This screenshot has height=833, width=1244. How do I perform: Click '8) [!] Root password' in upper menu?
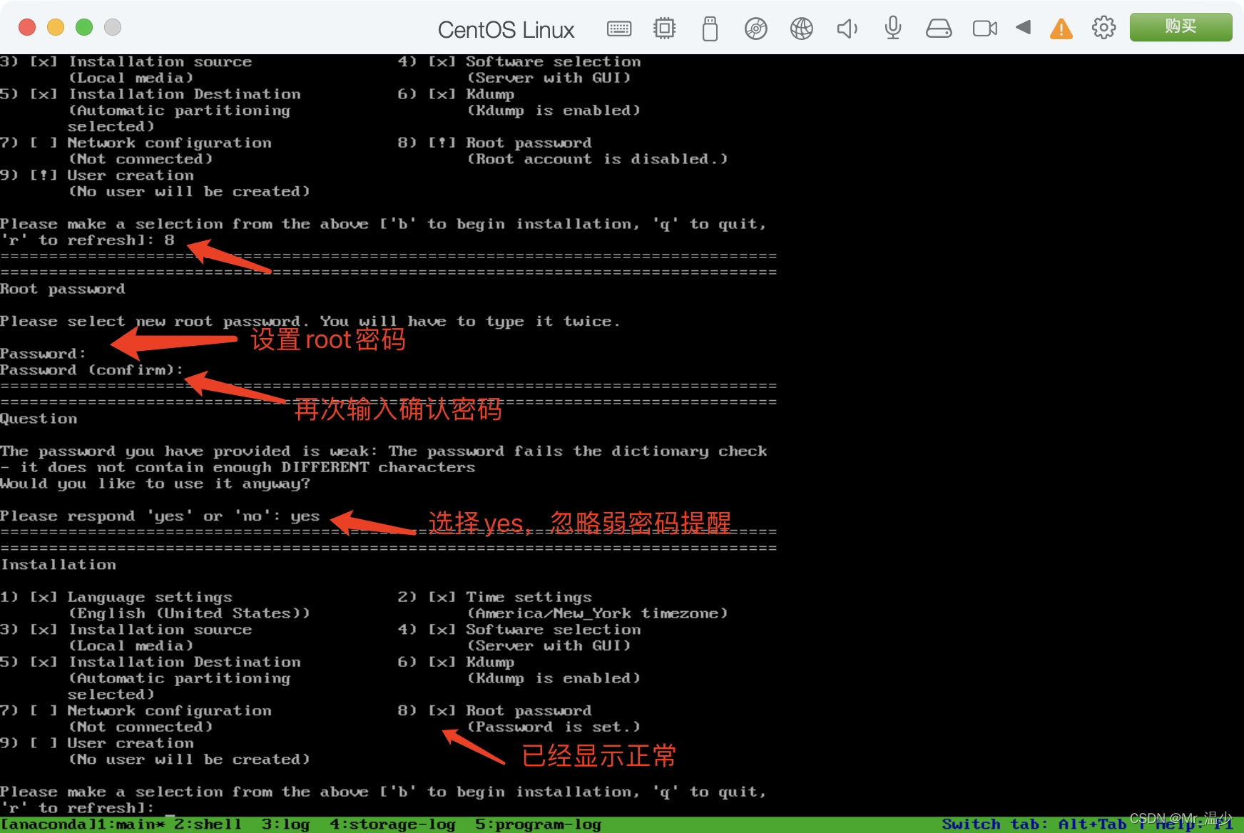pos(494,143)
